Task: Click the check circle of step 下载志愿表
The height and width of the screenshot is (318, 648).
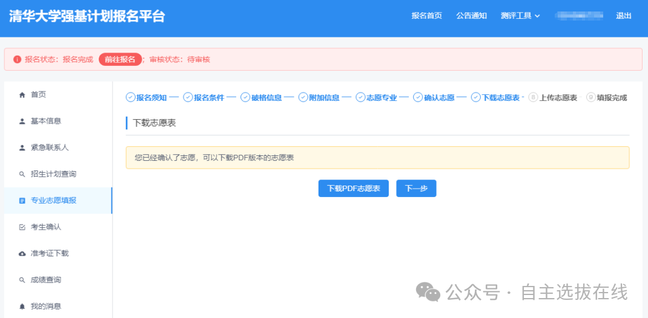Action: click(476, 98)
